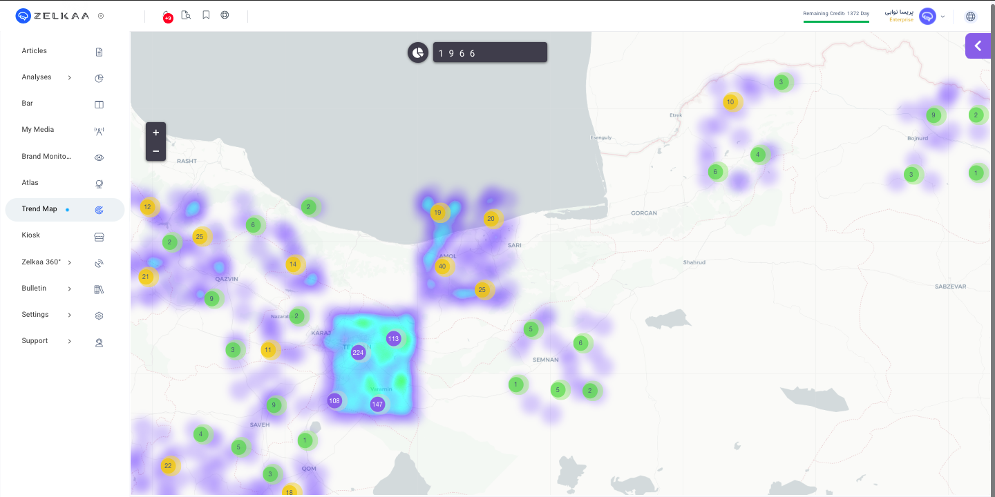Screen dimensions: 995x497
Task: Click the Shahrud city label on the map
Action: pos(694,262)
